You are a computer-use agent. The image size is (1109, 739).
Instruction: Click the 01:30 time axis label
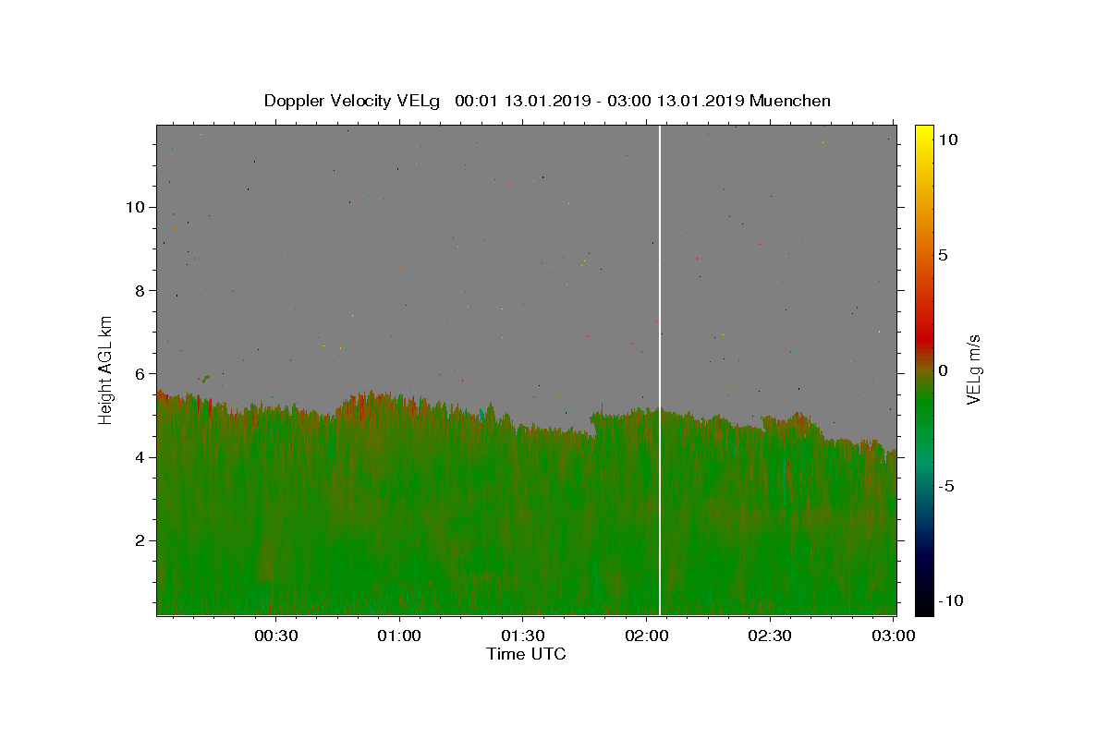pos(523,636)
